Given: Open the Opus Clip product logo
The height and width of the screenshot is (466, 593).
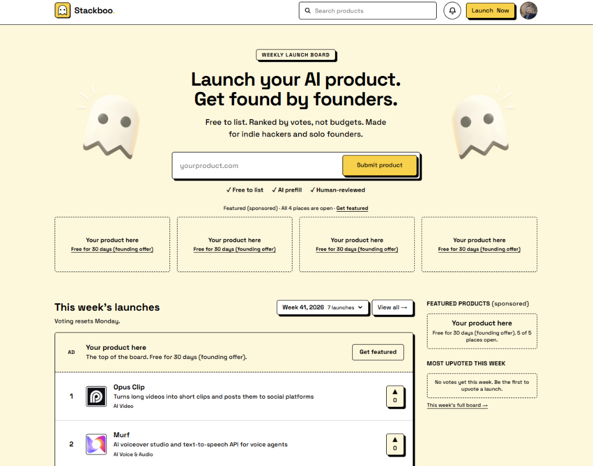Looking at the screenshot, I should point(96,396).
